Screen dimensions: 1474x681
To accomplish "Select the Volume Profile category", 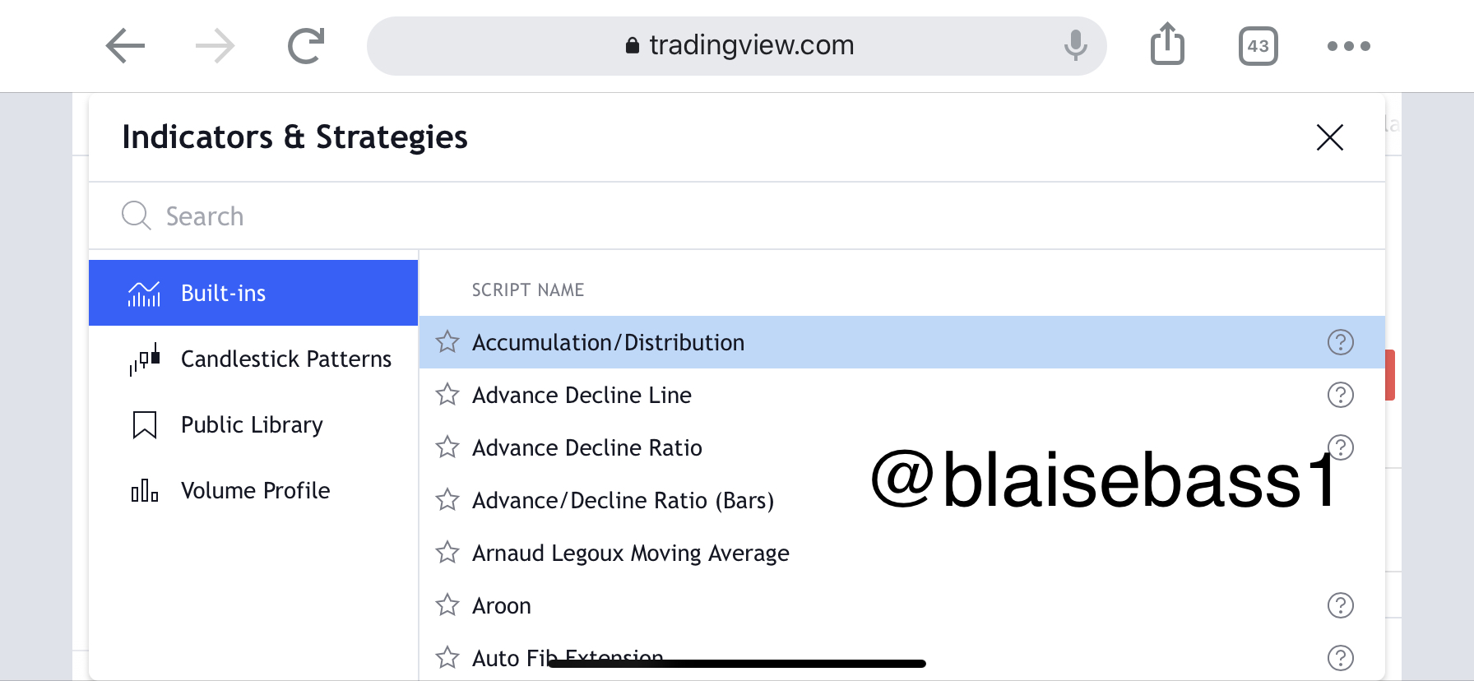I will point(253,490).
